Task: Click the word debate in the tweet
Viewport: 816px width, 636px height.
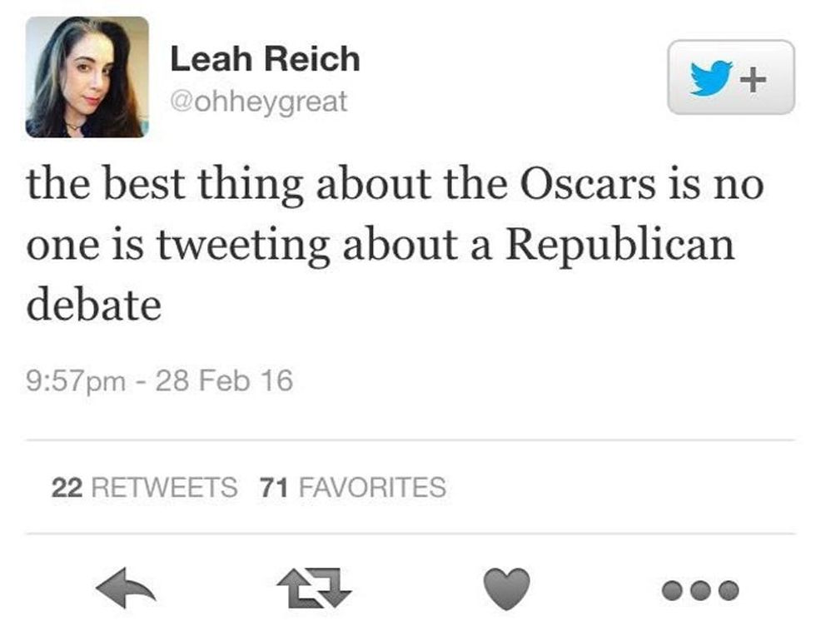Action: [93, 306]
